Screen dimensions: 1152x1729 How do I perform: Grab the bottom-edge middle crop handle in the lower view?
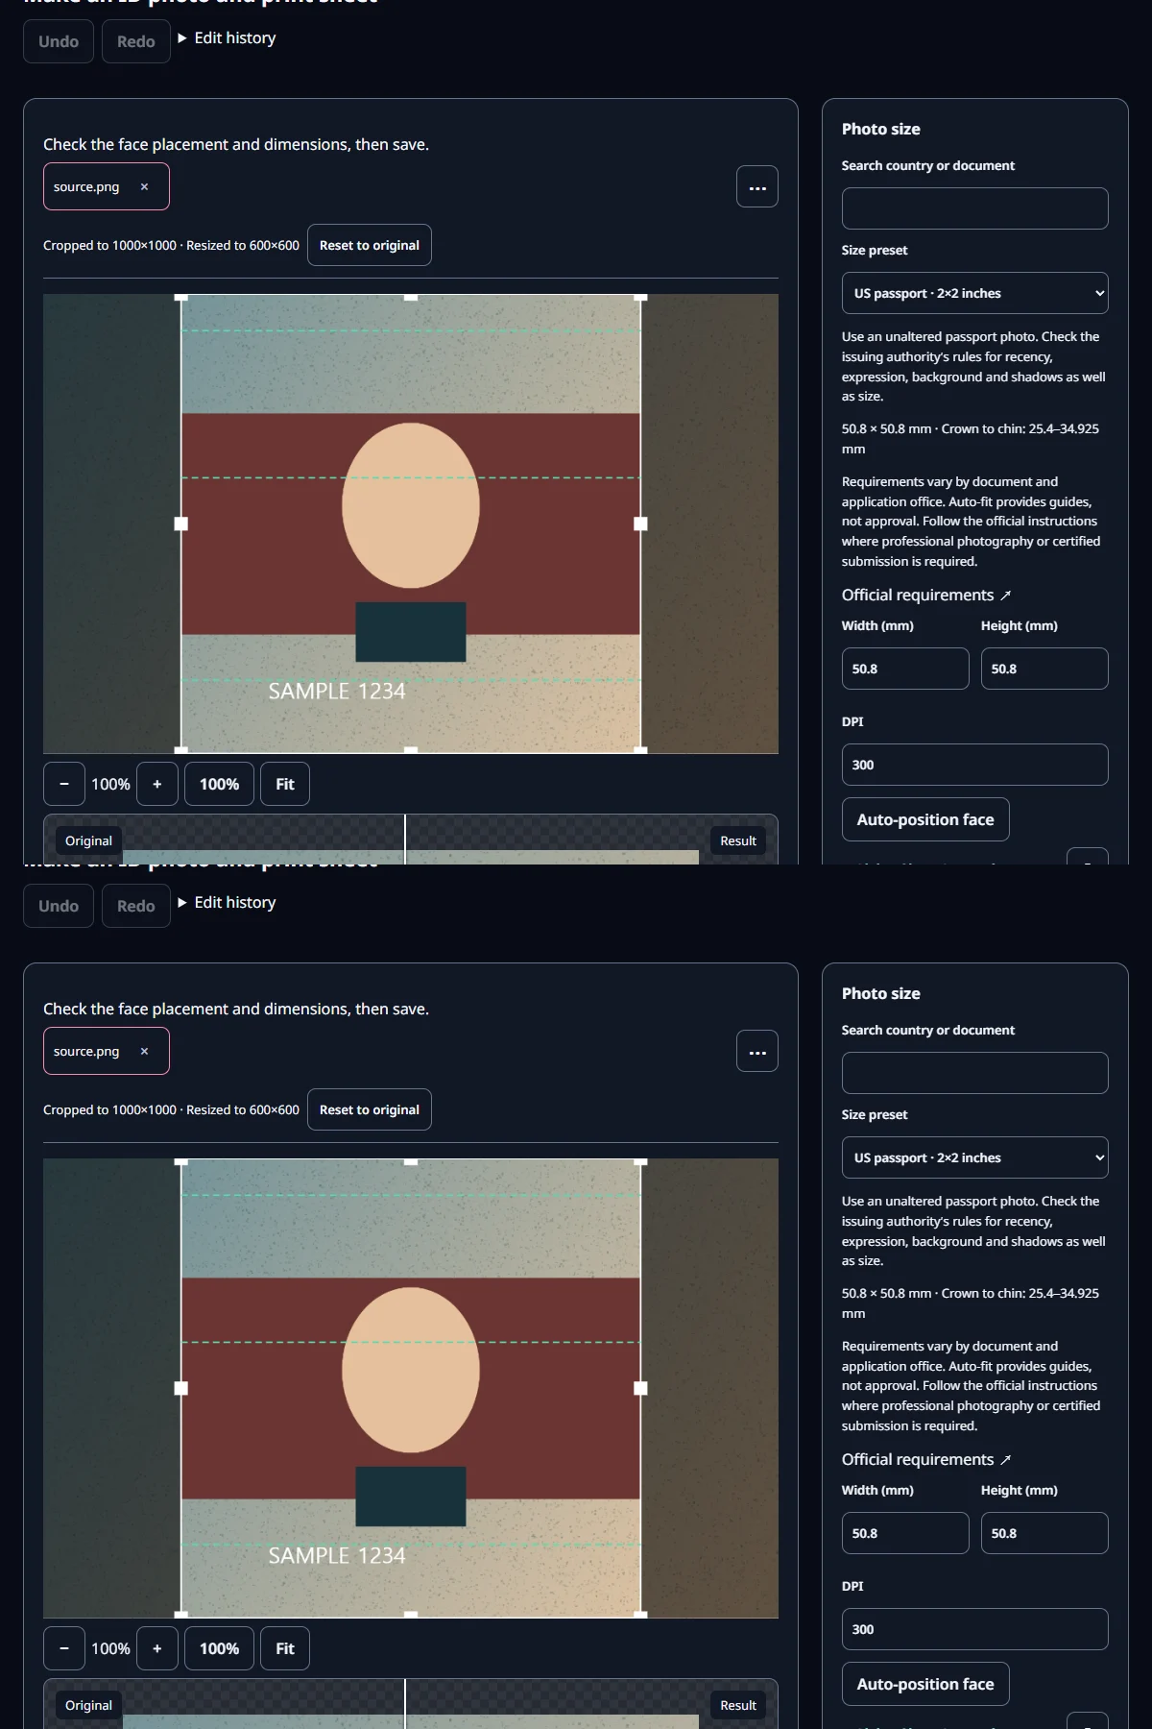(411, 1615)
